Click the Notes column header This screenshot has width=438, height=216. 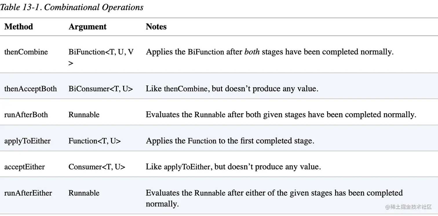[x=156, y=27]
